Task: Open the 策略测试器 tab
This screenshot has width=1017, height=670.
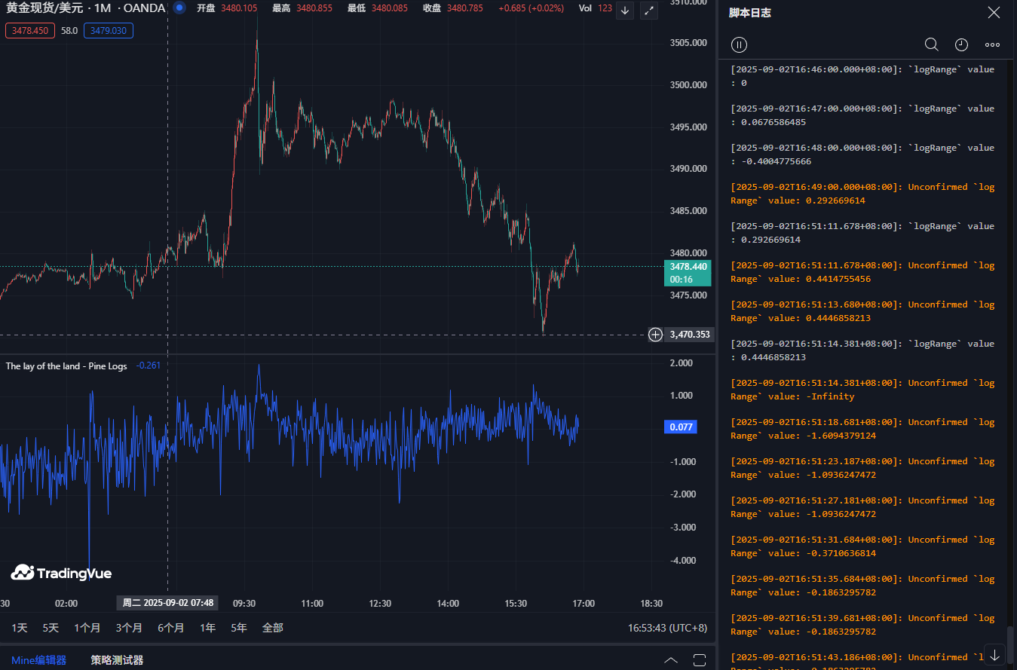Action: pyautogui.click(x=117, y=660)
